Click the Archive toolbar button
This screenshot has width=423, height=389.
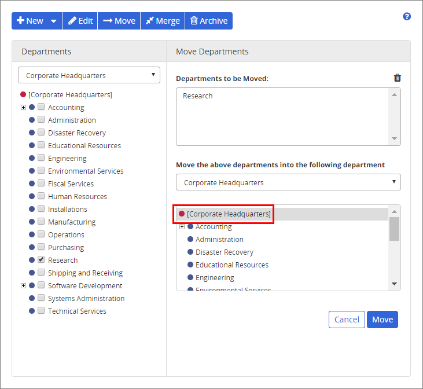(208, 21)
